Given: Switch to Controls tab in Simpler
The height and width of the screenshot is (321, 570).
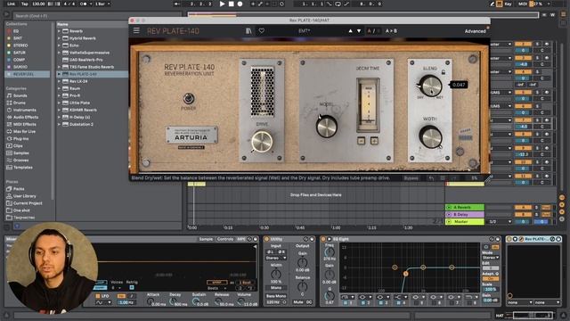Looking at the screenshot, I should pos(225,239).
